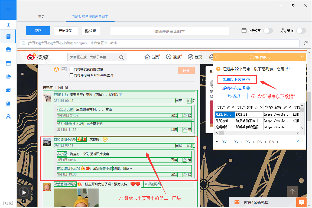Click help icon beside 采集以下数据
The height and width of the screenshot is (208, 312).
(248, 80)
